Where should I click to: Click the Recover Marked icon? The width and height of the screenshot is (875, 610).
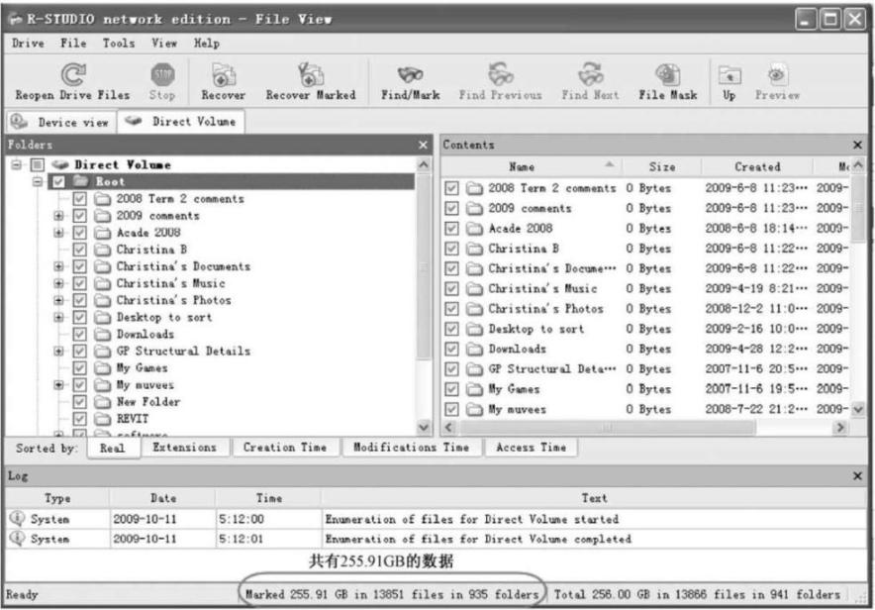310,76
